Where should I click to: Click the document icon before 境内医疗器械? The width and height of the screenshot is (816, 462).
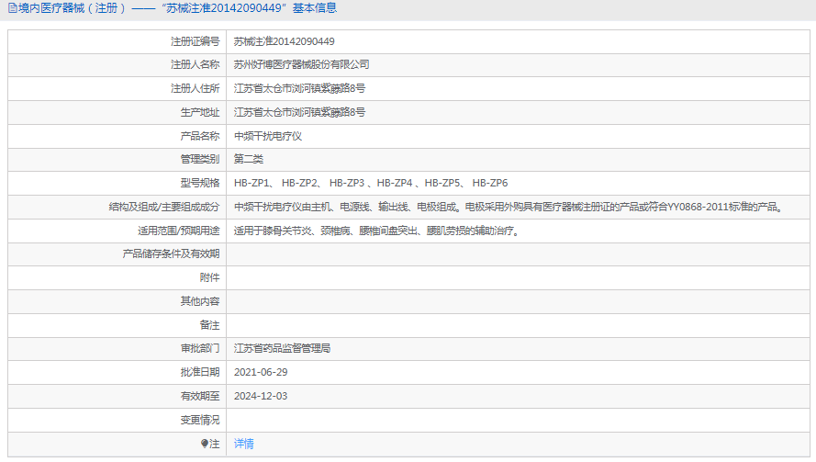(13, 8)
